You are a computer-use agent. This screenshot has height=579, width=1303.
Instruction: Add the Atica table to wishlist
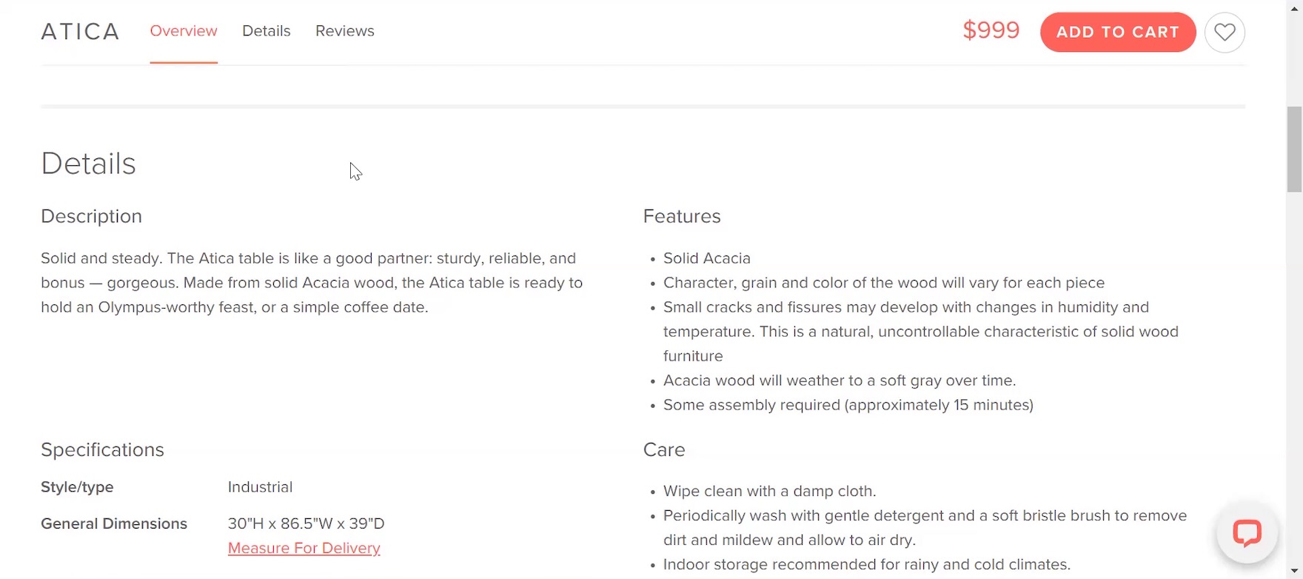(1225, 33)
